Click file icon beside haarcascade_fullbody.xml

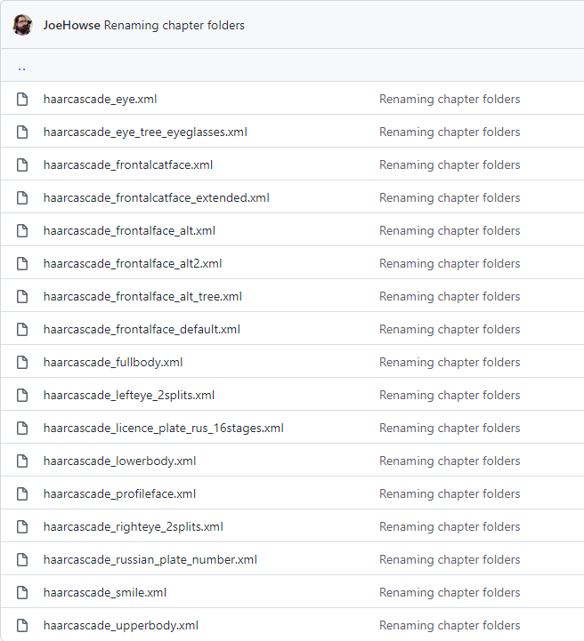tap(22, 362)
